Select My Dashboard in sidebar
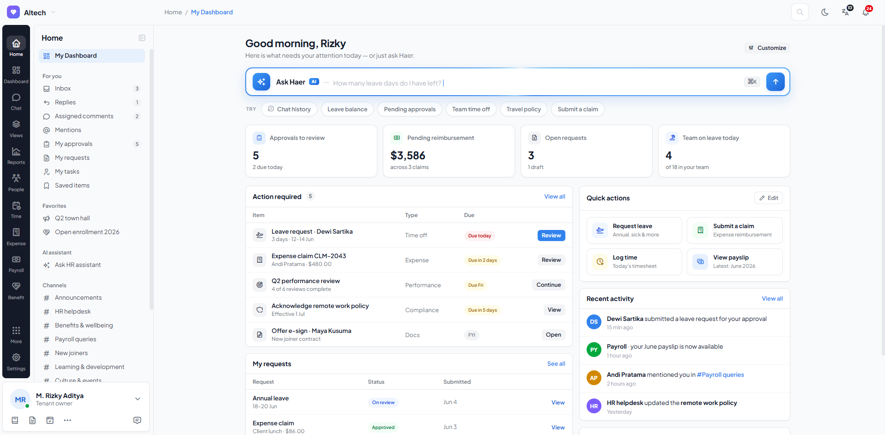The image size is (885, 435). click(92, 56)
